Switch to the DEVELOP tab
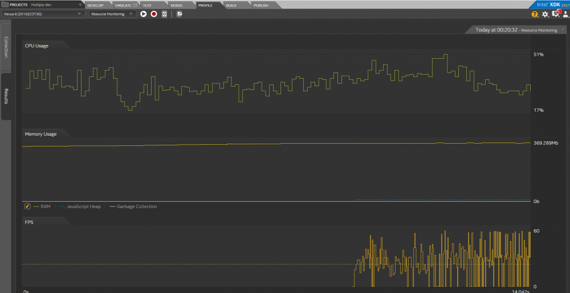The image size is (570, 293). coord(96,6)
